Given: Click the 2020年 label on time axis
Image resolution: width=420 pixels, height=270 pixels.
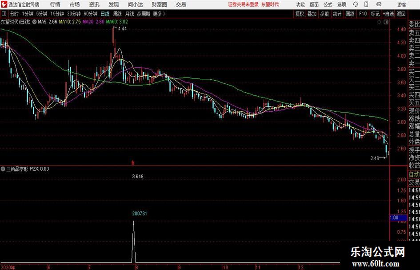Looking at the screenshot, I should [8, 267].
